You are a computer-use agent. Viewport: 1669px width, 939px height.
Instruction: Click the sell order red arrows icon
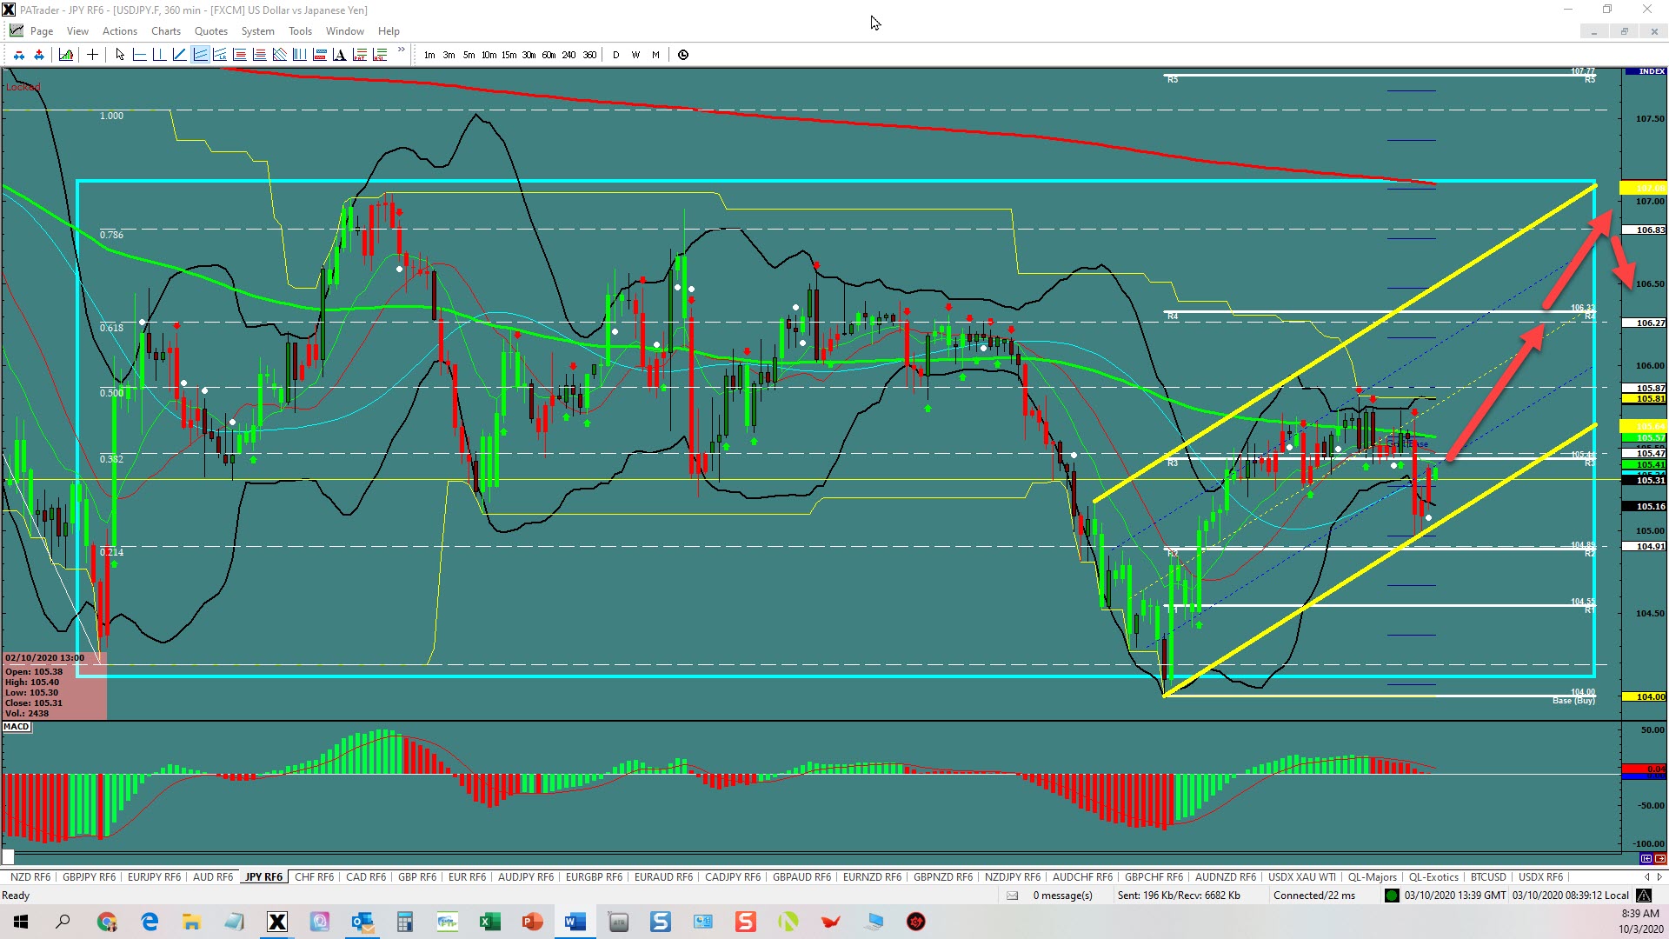19,55
